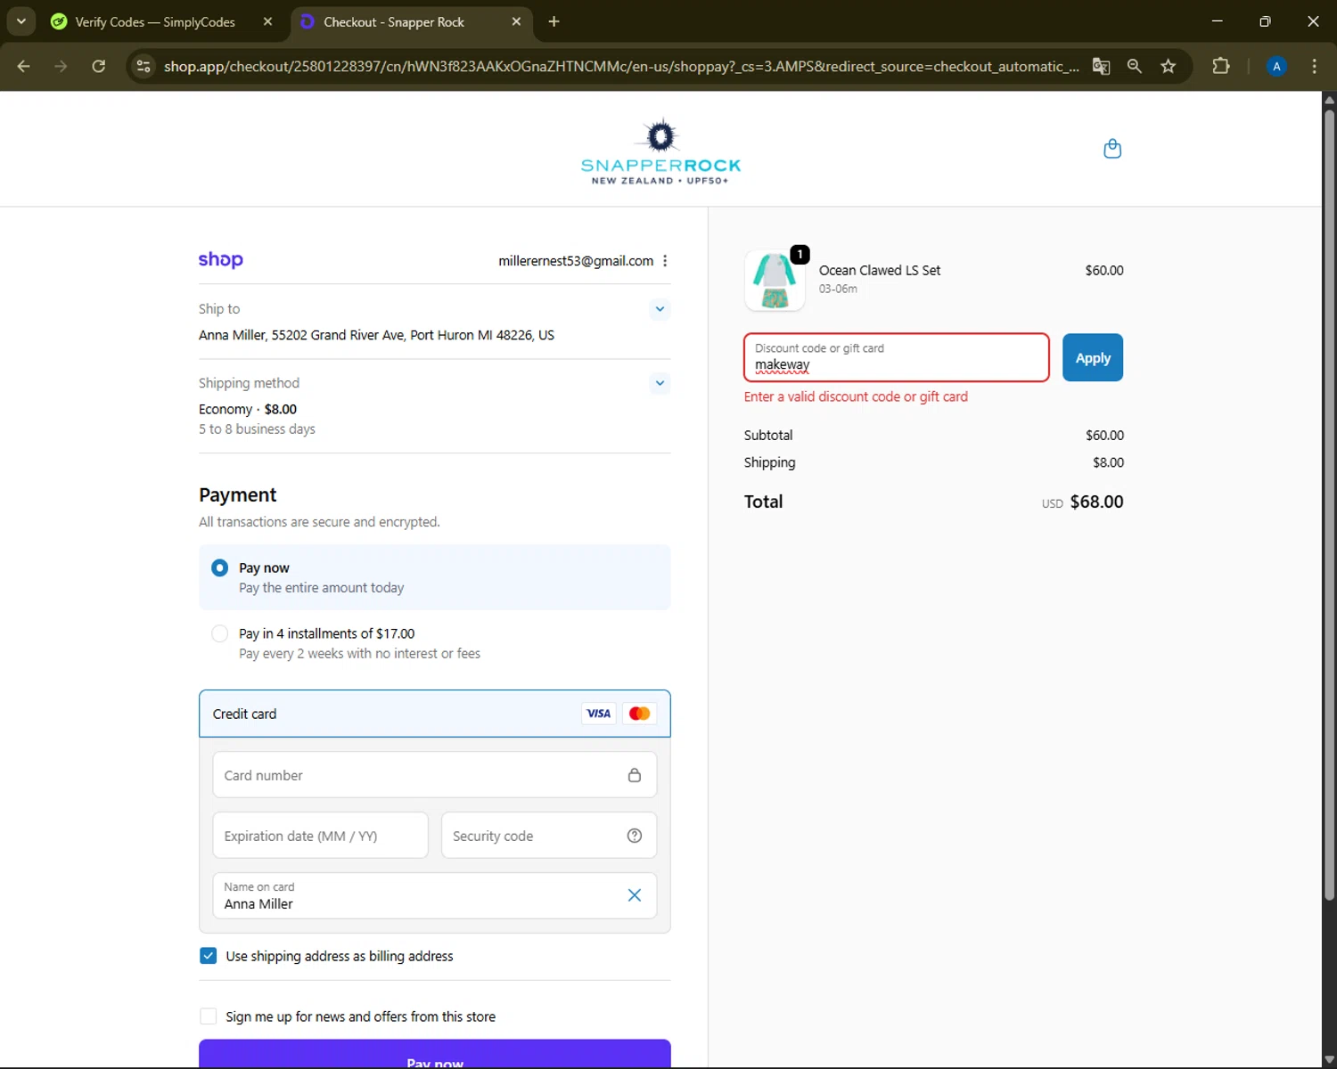Image resolution: width=1337 pixels, height=1069 pixels.
Task: Click the Snapper Rock logo
Action: [660, 151]
